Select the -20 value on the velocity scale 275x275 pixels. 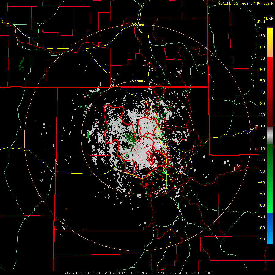pos(261,160)
